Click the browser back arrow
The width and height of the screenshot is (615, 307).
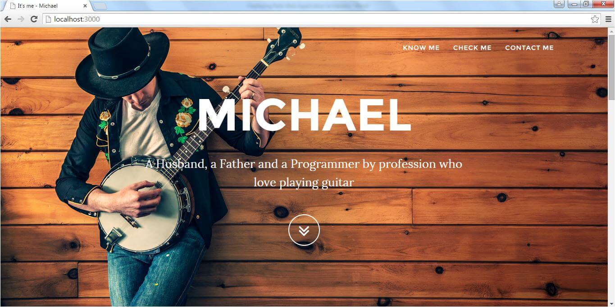pos(8,19)
